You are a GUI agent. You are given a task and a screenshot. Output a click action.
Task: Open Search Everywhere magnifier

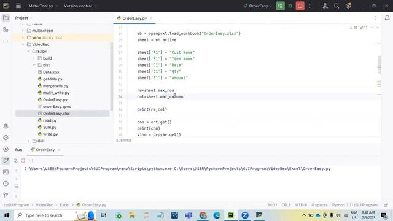[337, 6]
